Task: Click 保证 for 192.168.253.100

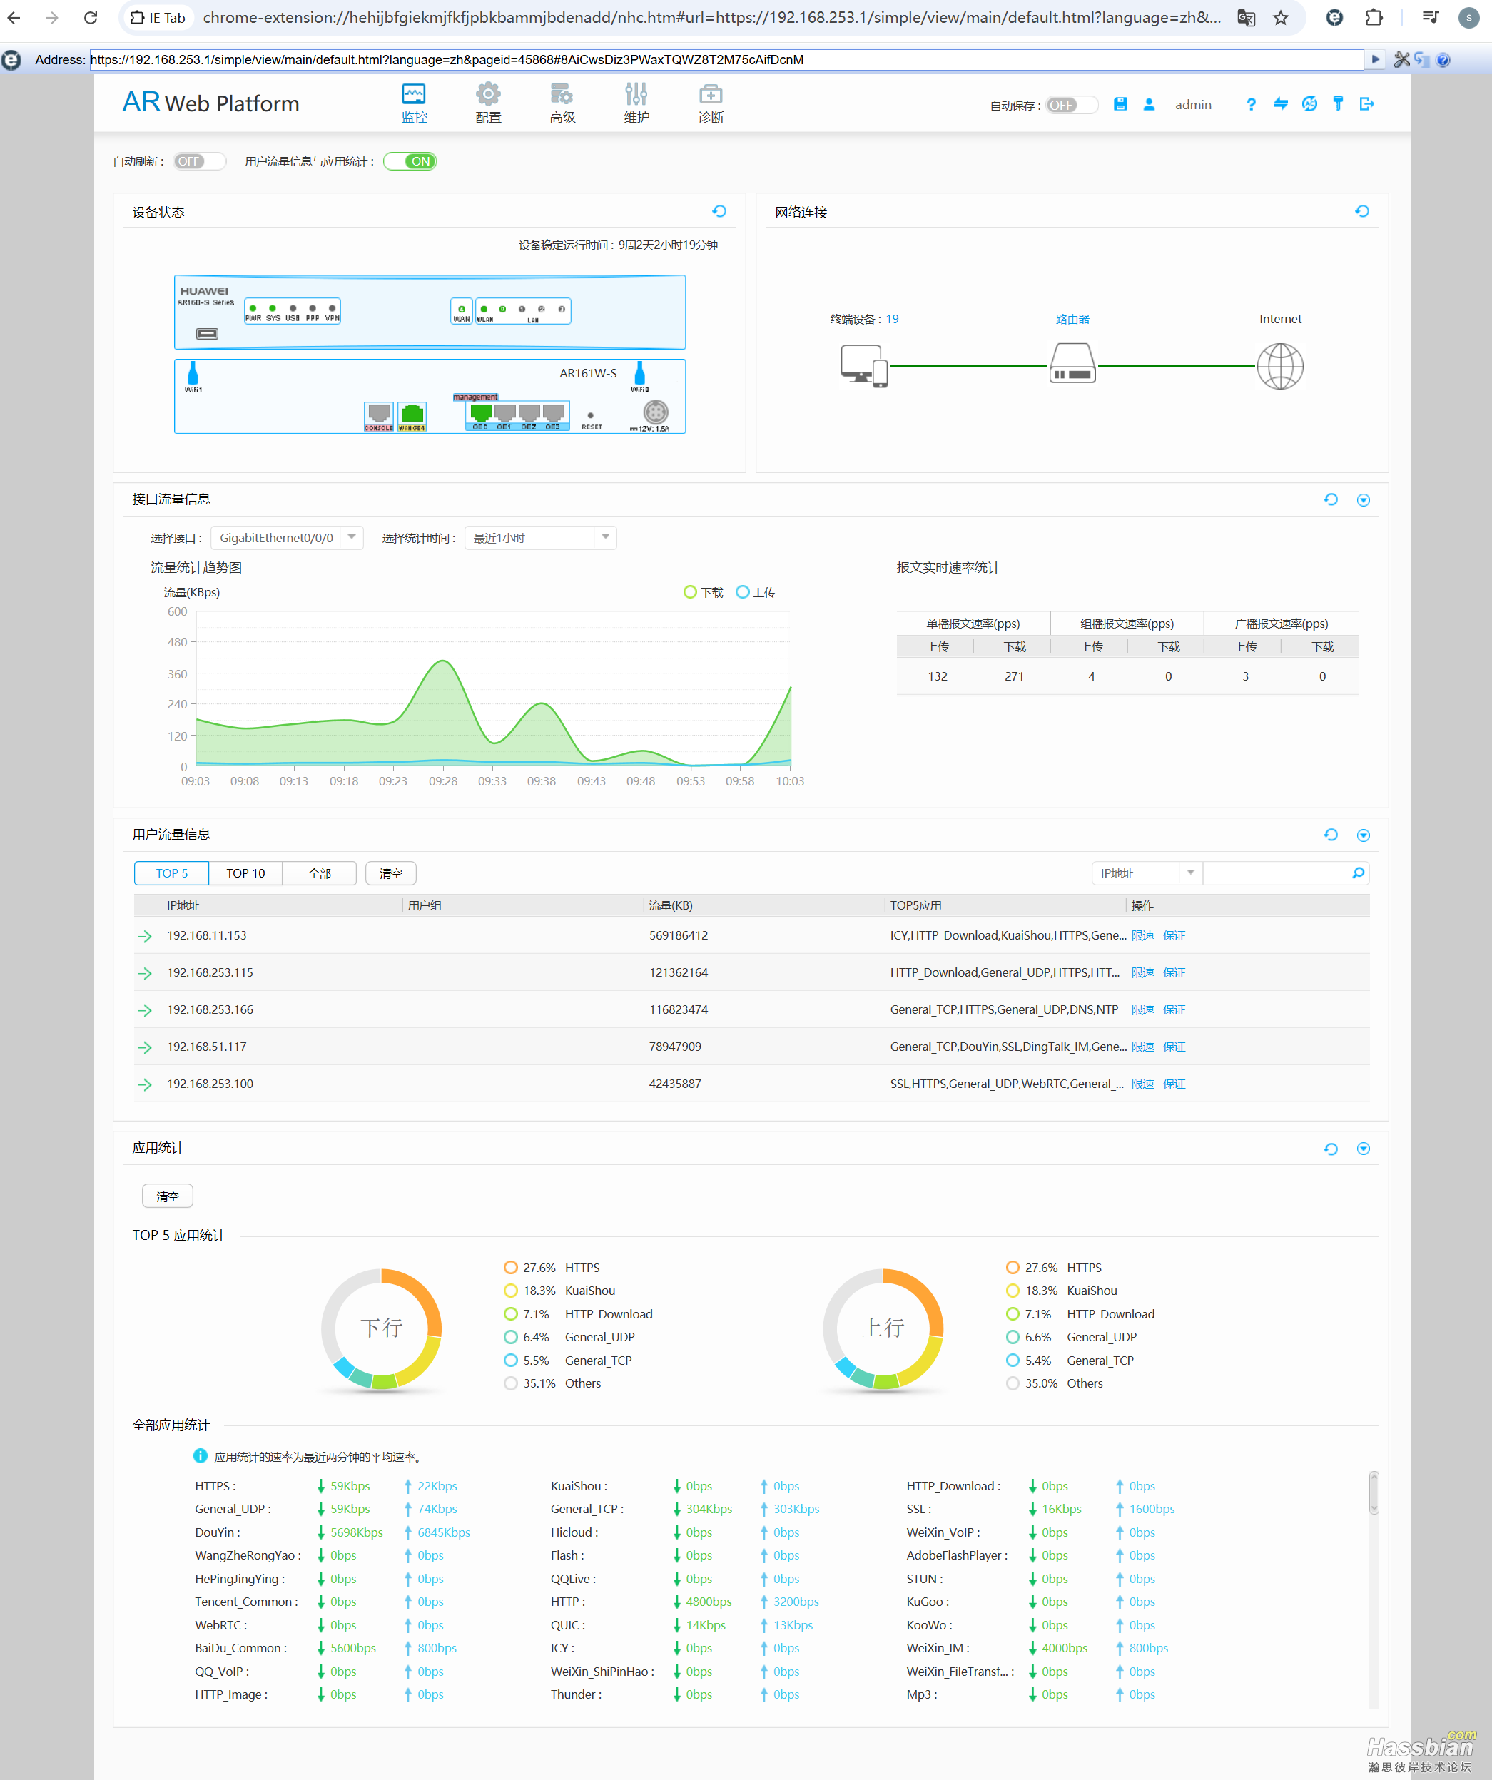Action: click(1174, 1084)
